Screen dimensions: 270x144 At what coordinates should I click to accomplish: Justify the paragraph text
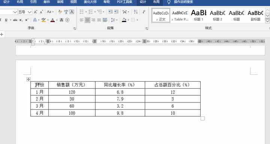point(99,20)
